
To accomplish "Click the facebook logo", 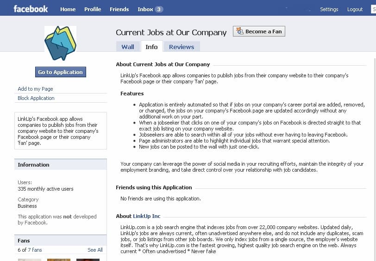I will [x=31, y=9].
